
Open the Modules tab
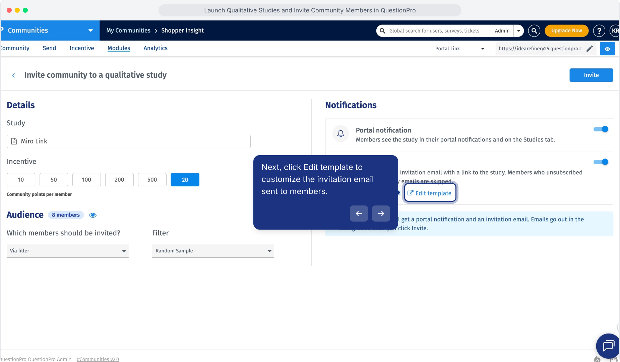119,48
